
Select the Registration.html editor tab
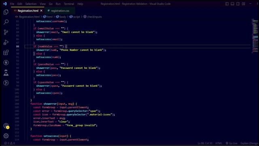[x=28, y=11]
